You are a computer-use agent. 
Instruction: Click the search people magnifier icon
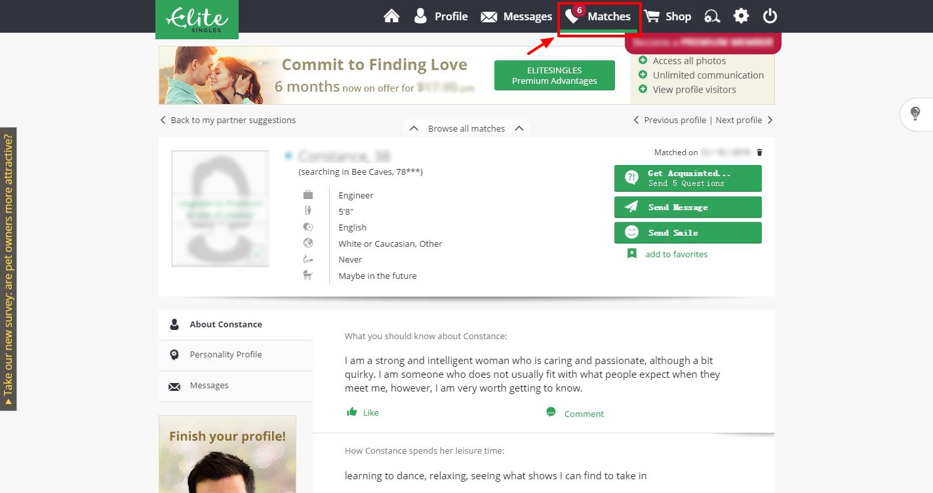click(x=712, y=16)
